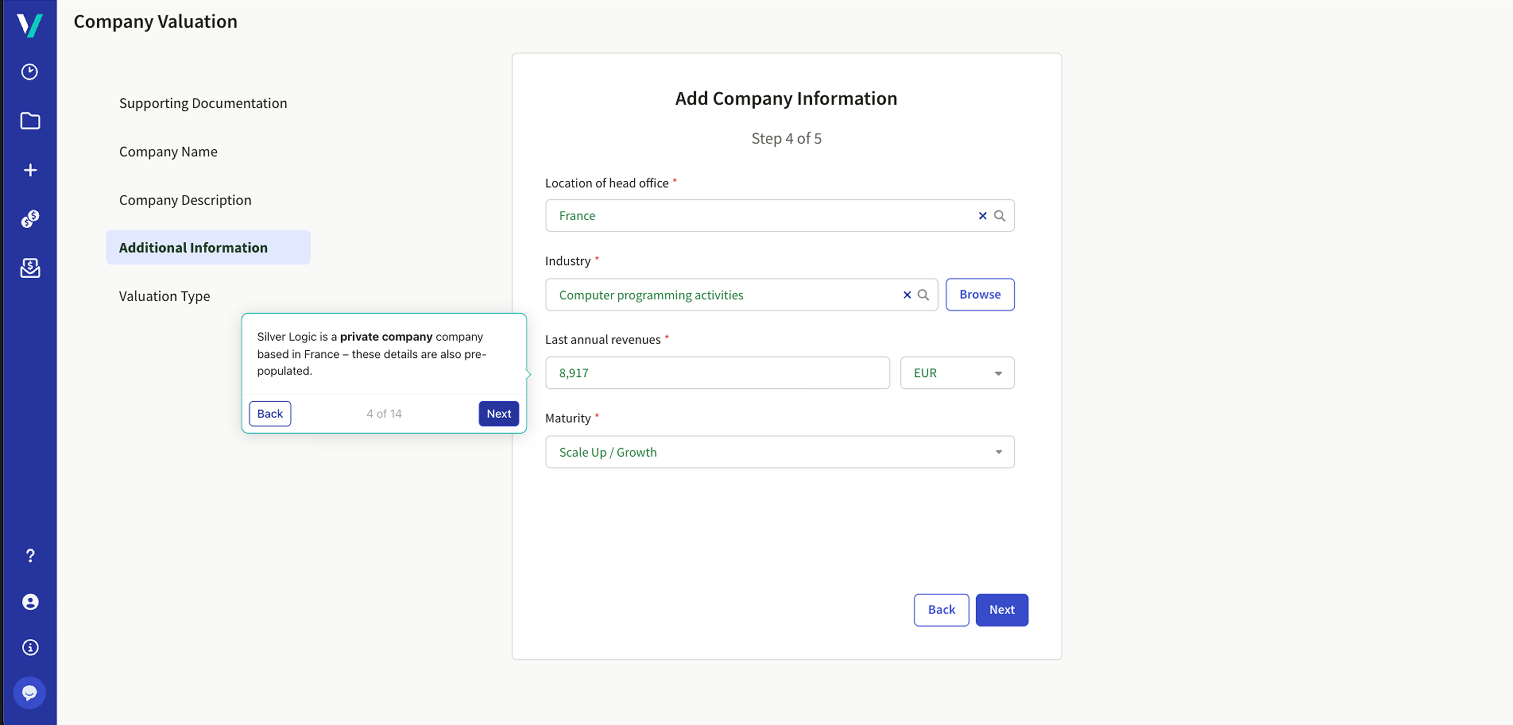Click search icon in Industry field
Screen dimensions: 1513x725
(x=923, y=295)
